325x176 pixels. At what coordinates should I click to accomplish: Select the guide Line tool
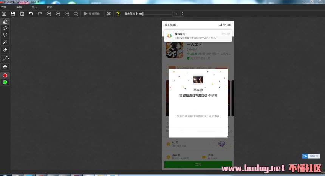coord(5,59)
